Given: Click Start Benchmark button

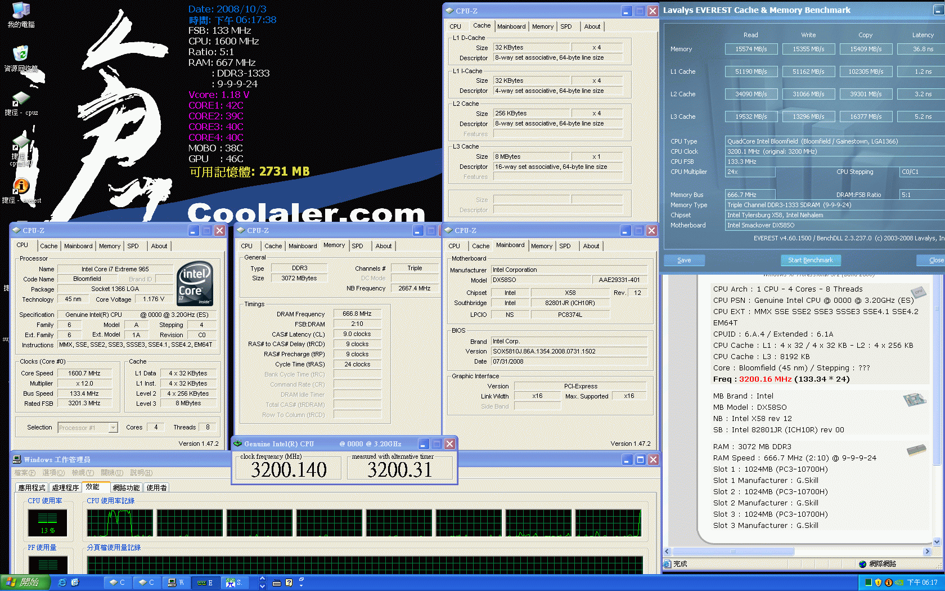Looking at the screenshot, I should pyautogui.click(x=810, y=260).
